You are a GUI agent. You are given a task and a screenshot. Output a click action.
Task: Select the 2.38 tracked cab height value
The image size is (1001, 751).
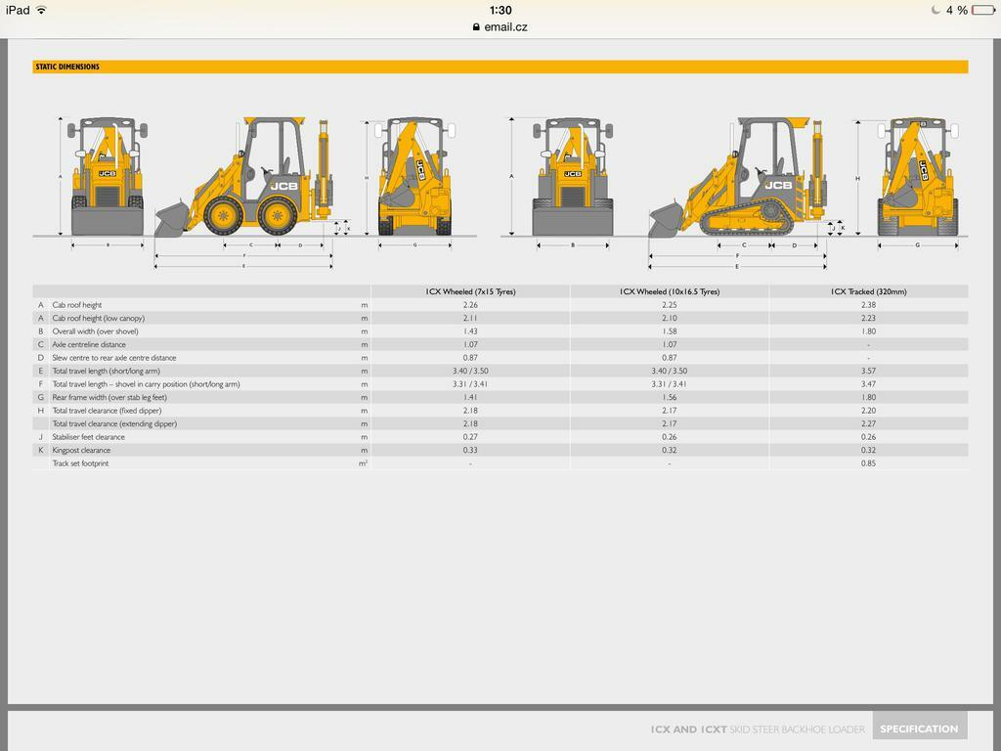868,305
